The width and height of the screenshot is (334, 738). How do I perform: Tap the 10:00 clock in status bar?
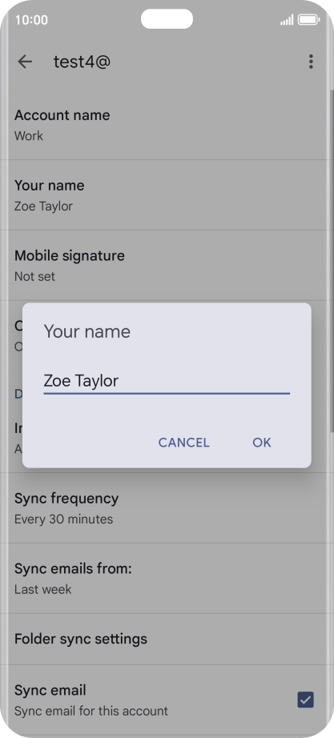pyautogui.click(x=31, y=20)
